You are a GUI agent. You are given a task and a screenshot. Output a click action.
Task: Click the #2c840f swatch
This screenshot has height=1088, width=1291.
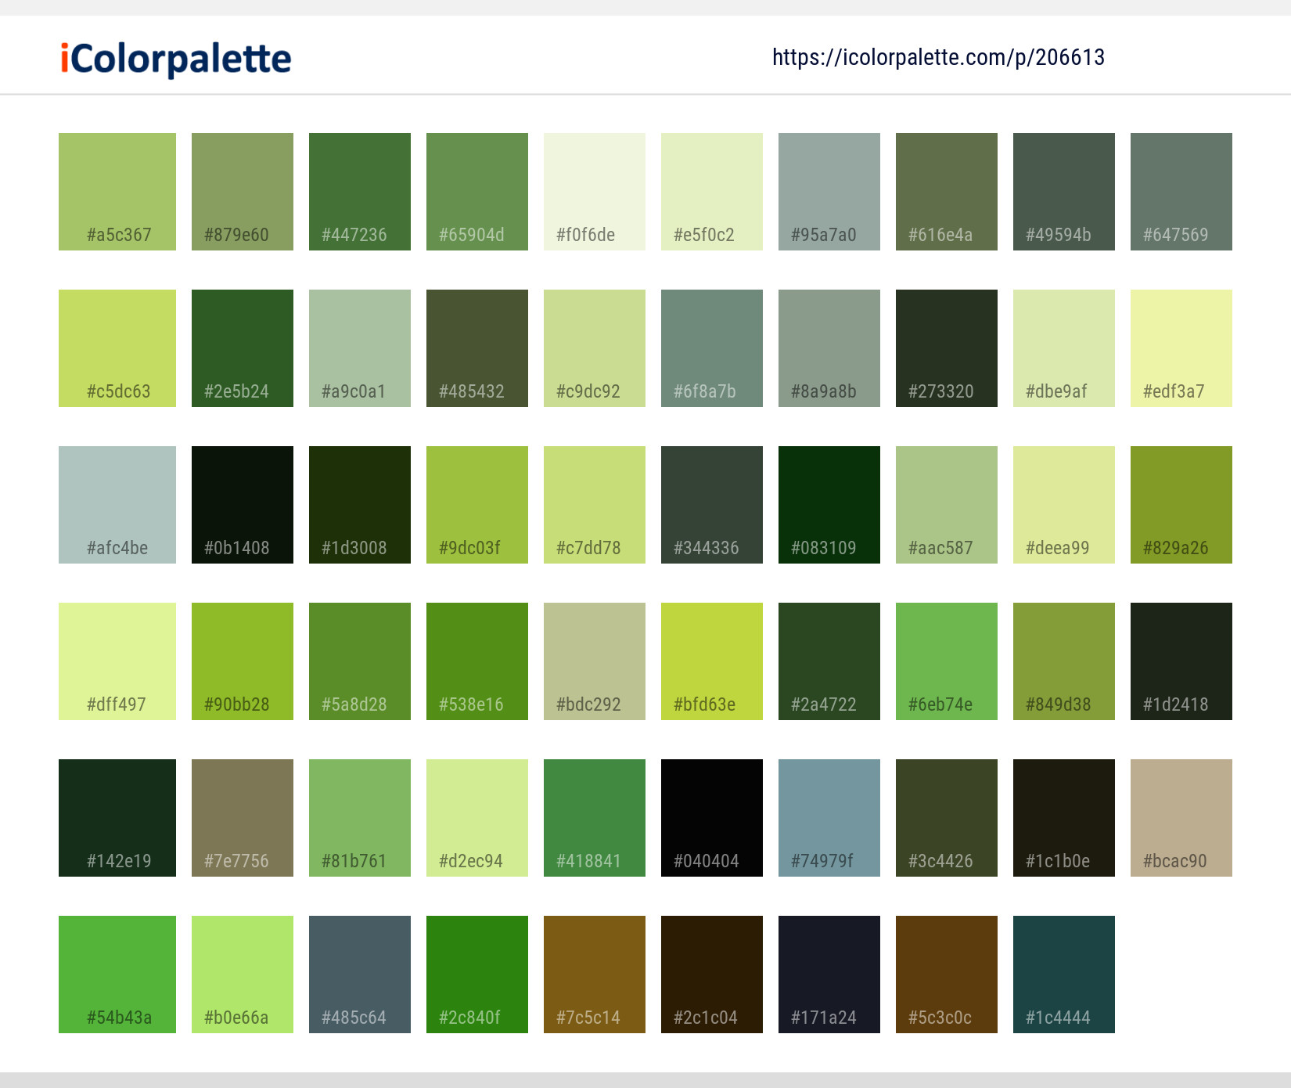click(477, 975)
